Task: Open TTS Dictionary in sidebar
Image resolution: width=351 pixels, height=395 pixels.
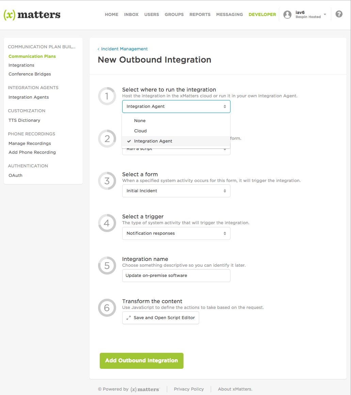Action: [24, 120]
